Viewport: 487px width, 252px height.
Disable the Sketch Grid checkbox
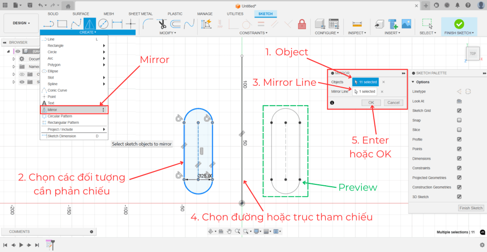point(459,111)
